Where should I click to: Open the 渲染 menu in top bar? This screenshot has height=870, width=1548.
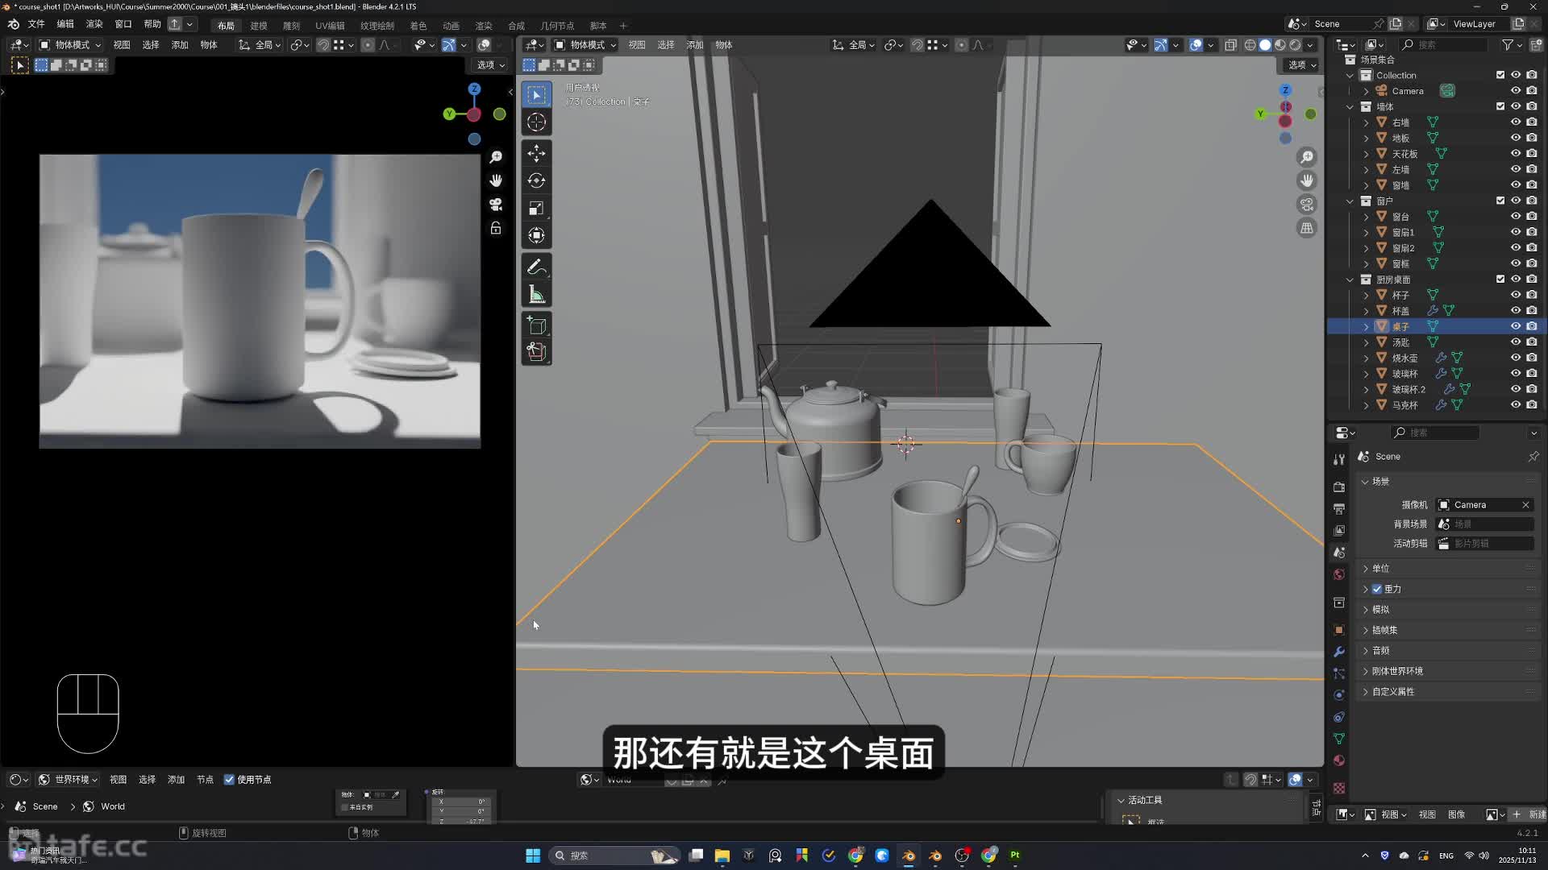tap(94, 24)
